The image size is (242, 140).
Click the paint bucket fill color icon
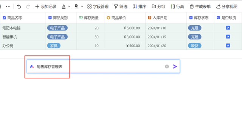pyautogui.click(x=76, y=6)
